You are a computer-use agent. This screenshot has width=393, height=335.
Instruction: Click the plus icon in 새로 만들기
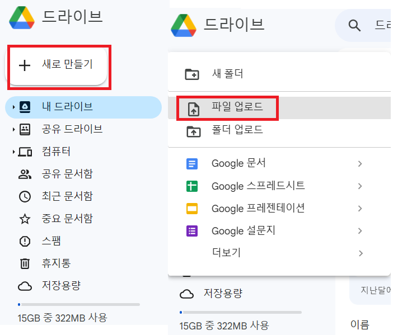25,65
